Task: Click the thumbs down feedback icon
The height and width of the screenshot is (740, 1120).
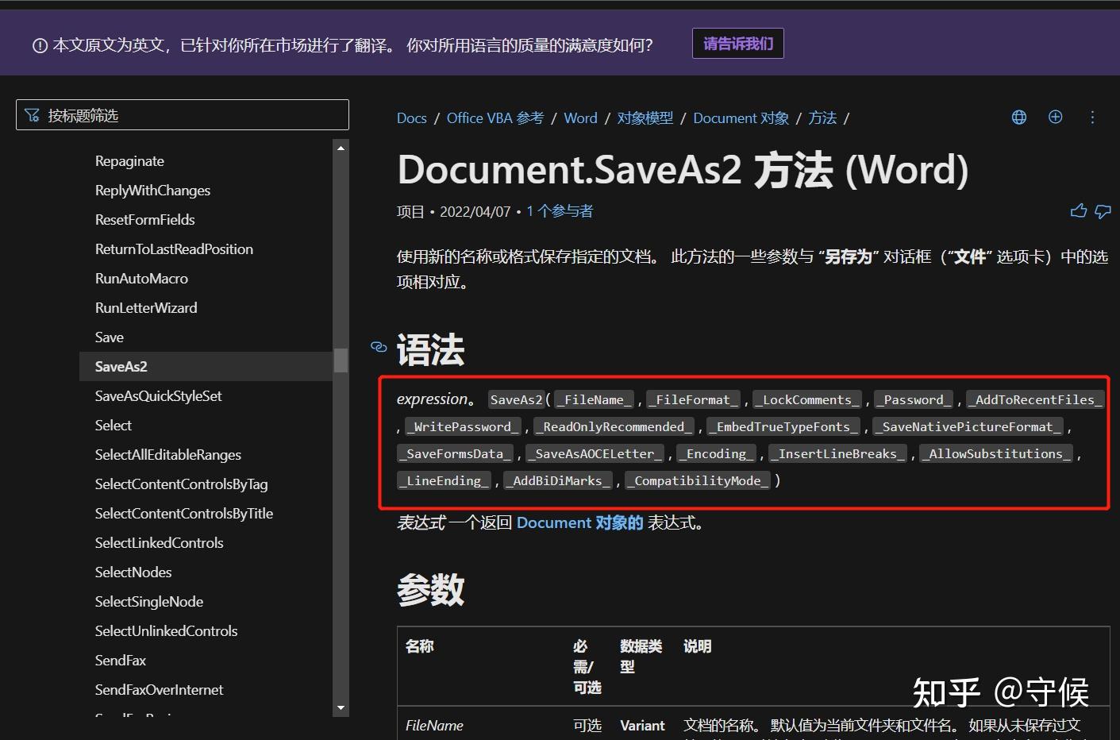Action: coord(1103,211)
